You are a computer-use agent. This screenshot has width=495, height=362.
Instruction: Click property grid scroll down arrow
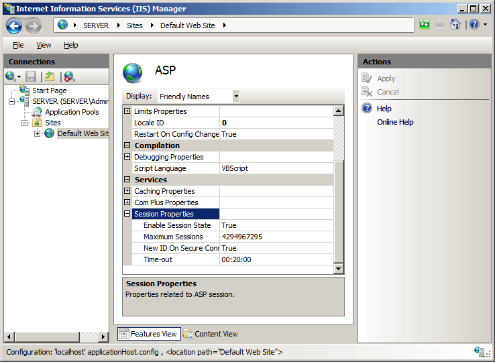tap(339, 269)
